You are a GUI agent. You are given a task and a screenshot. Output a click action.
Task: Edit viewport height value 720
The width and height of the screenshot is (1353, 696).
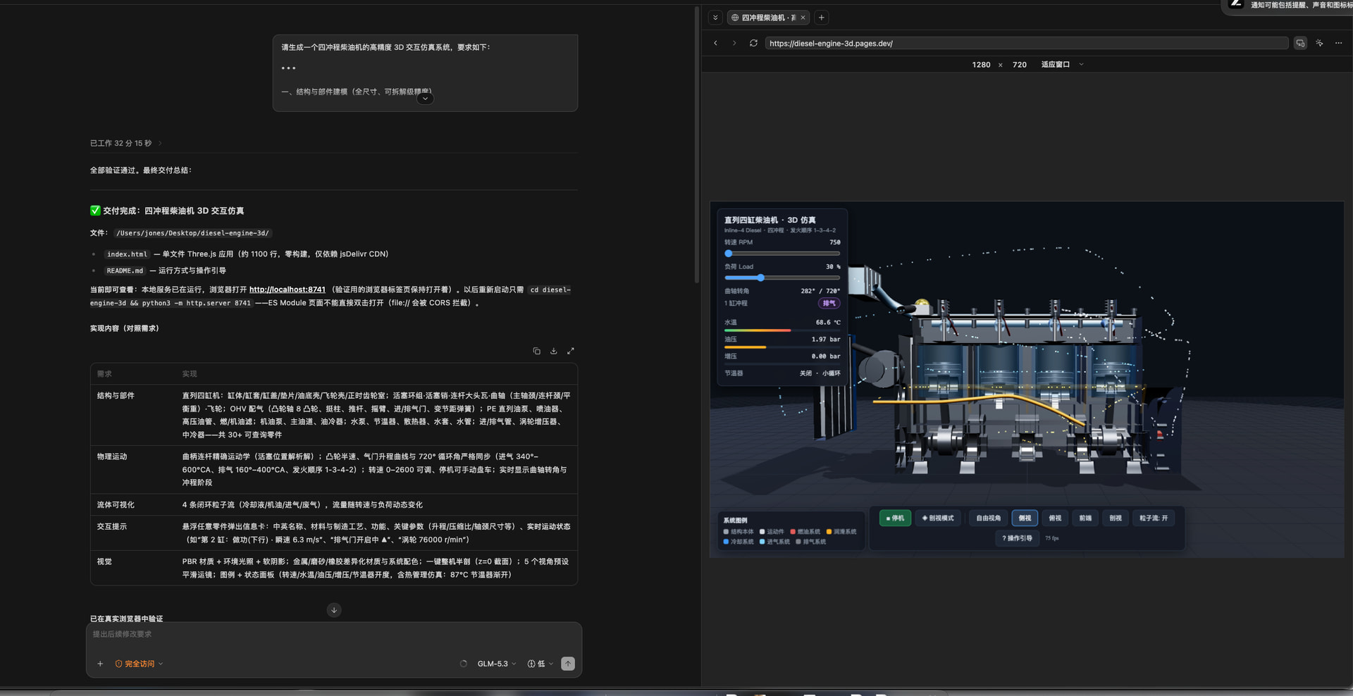[1020, 64]
